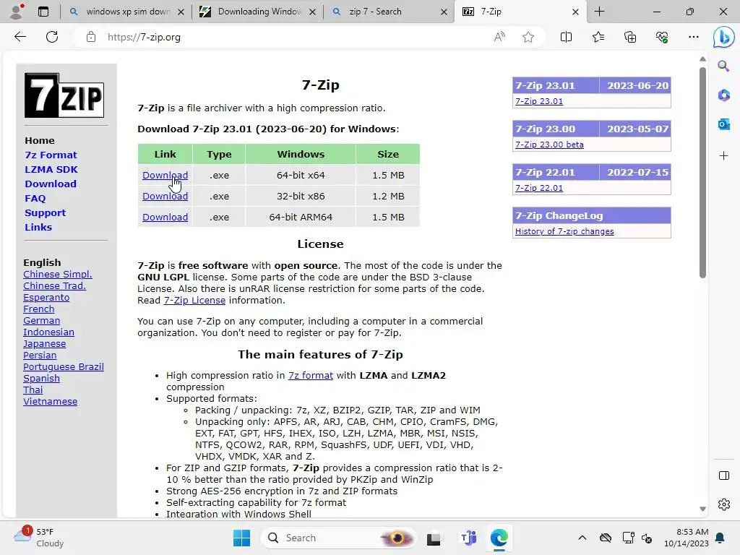Download the 64-bit x64 installer
This screenshot has height=555, width=740.
[x=165, y=175]
